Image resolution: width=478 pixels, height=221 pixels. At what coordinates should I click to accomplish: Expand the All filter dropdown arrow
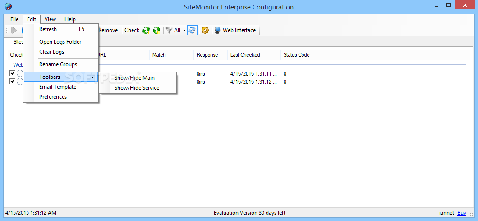click(x=184, y=31)
